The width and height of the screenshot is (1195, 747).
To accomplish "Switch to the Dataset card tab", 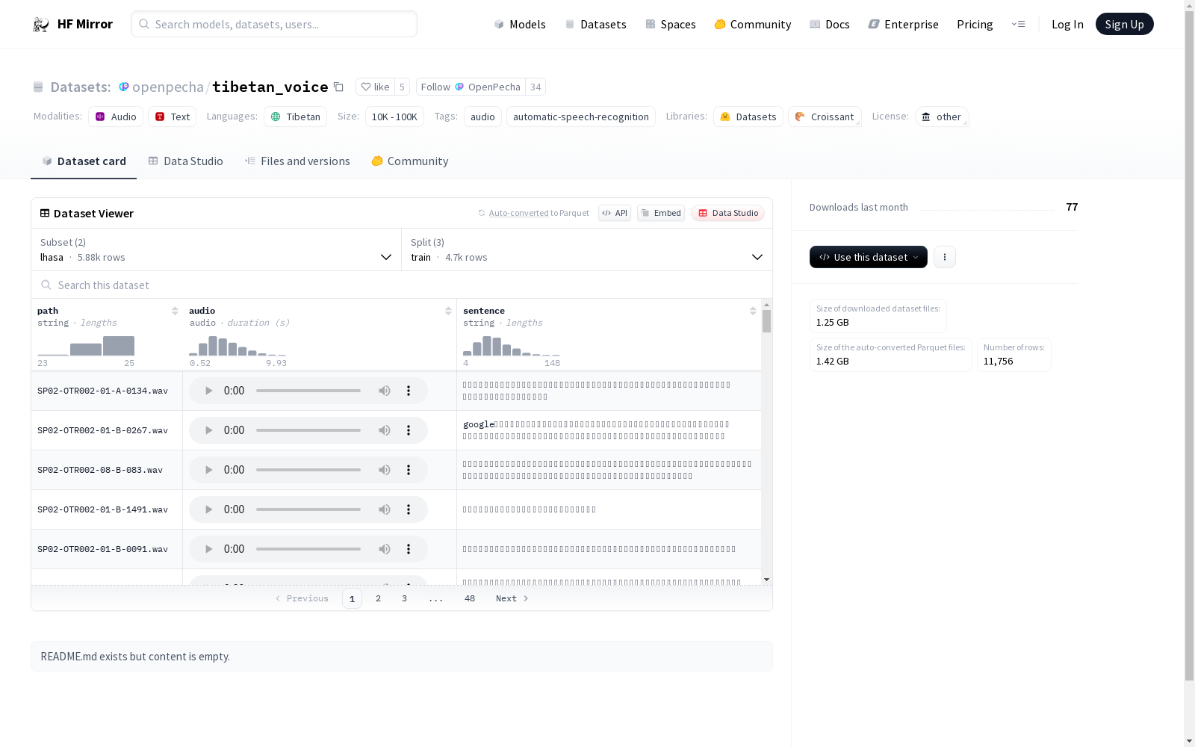I will (x=84, y=161).
